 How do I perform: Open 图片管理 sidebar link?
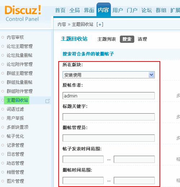click(15, 181)
